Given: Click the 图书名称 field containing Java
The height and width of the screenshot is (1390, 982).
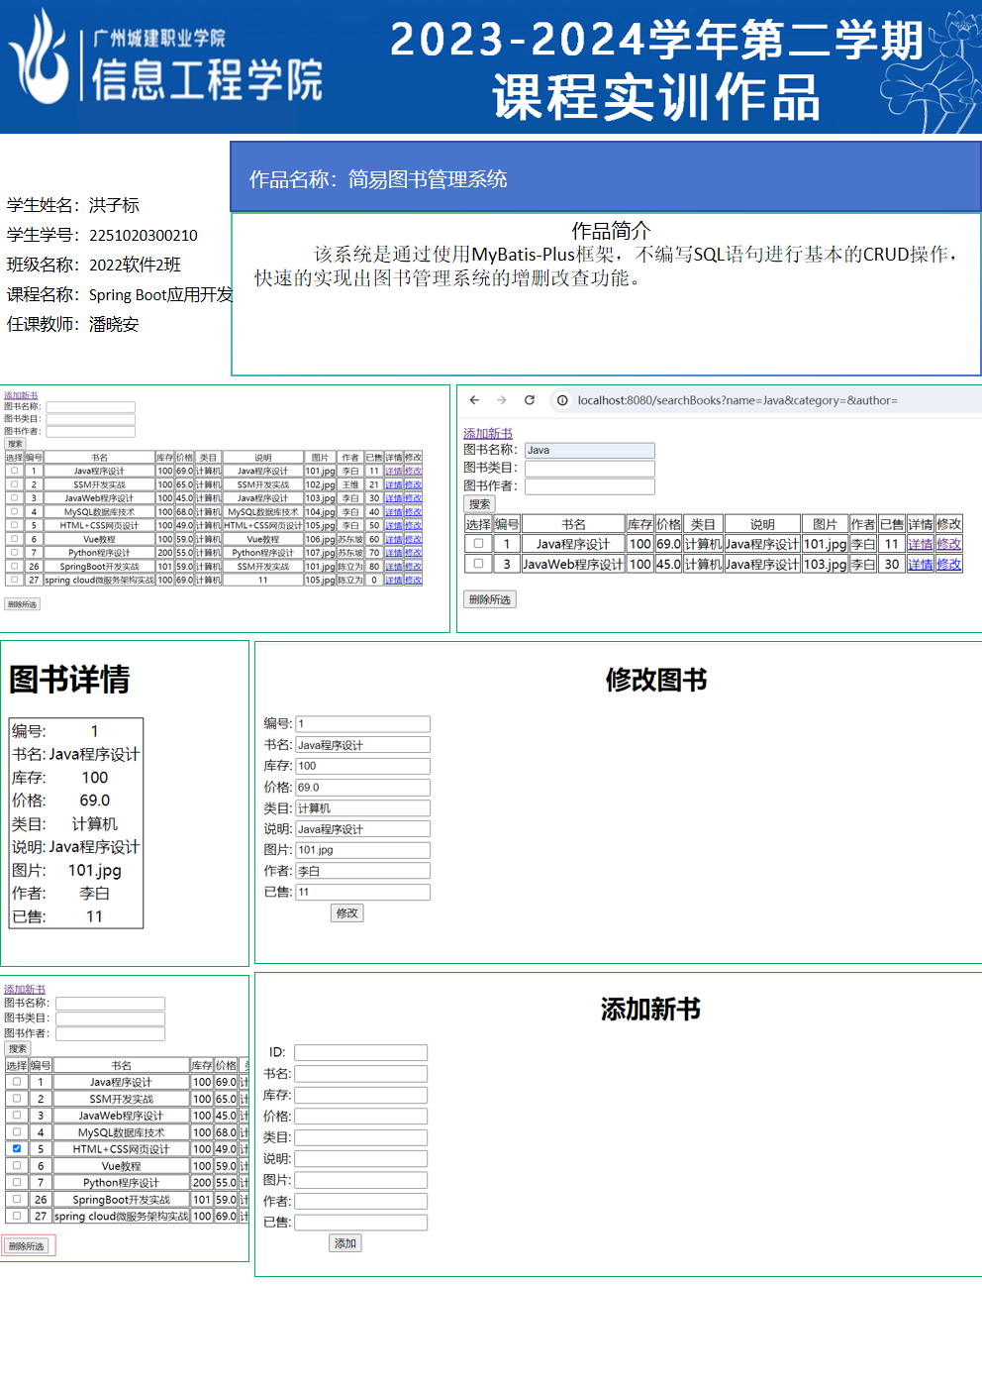Looking at the screenshot, I should [590, 450].
